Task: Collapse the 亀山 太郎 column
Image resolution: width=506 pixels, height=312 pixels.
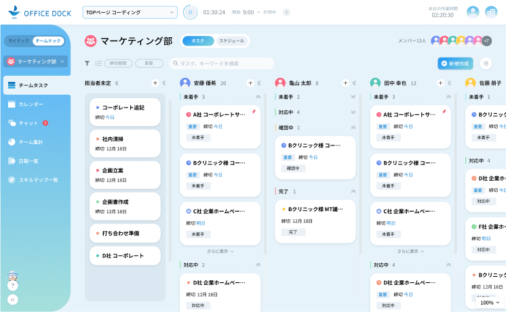Action: (354, 83)
